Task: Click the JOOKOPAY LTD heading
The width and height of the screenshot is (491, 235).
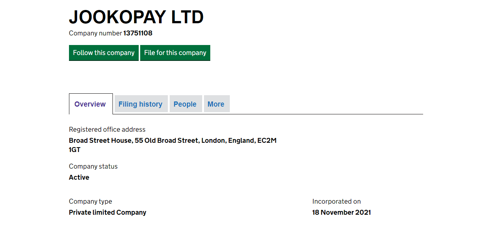Action: click(136, 17)
